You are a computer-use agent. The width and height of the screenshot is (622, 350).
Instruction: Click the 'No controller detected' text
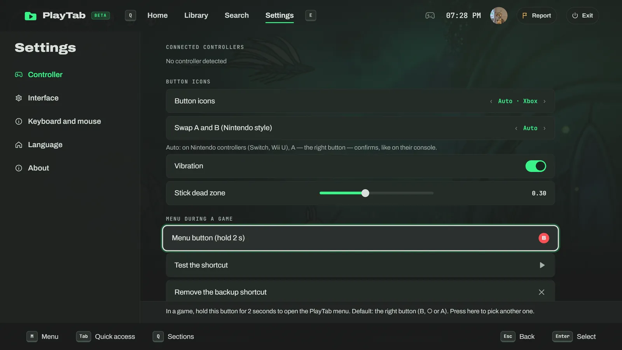point(196,61)
